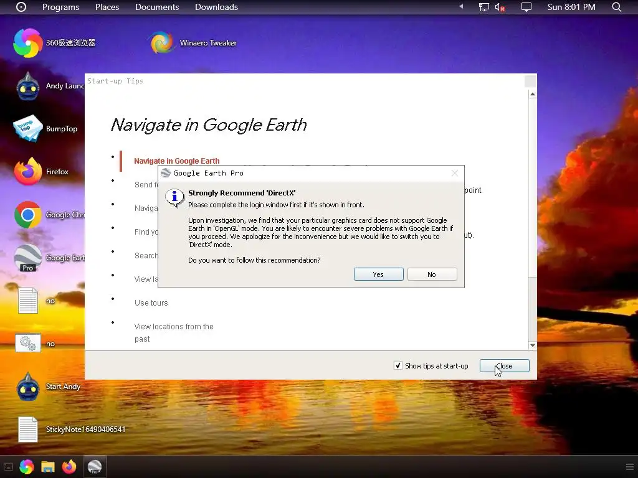
Task: Click Google Earth Pro taskbar button
Action: [x=95, y=467]
